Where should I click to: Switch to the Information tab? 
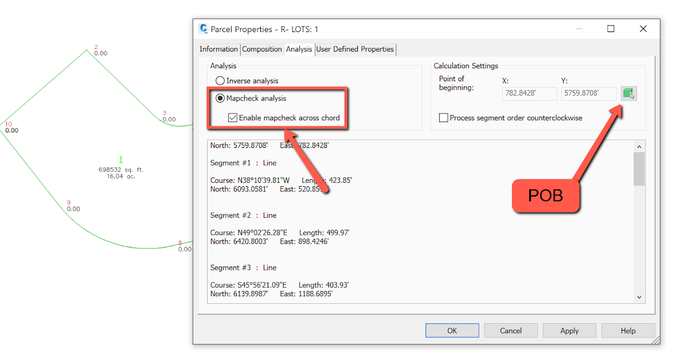coord(218,49)
